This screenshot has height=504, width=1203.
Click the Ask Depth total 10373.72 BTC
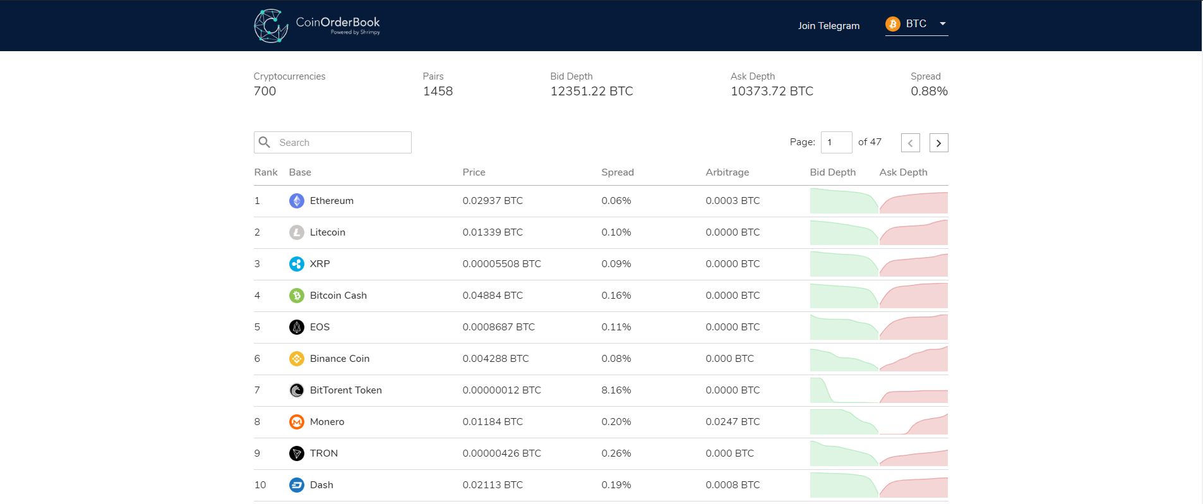pos(772,91)
